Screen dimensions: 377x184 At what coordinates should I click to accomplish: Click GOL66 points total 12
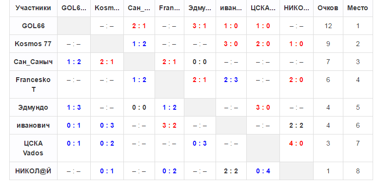click(328, 26)
